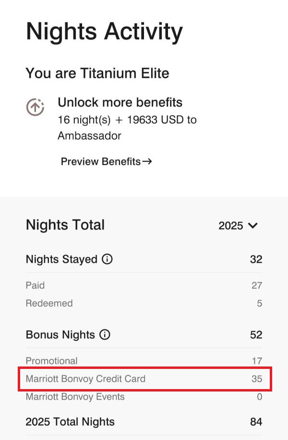Open the 2025 year selector

tap(231, 226)
